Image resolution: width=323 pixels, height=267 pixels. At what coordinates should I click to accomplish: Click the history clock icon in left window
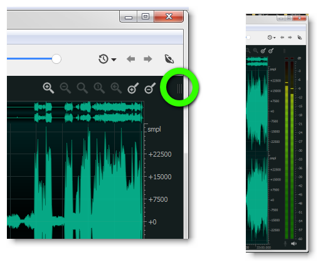103,59
